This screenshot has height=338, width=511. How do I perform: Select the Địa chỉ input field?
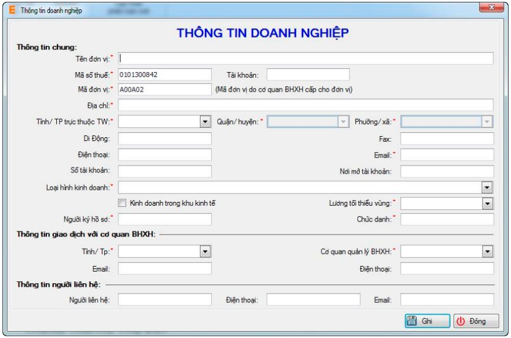305,105
